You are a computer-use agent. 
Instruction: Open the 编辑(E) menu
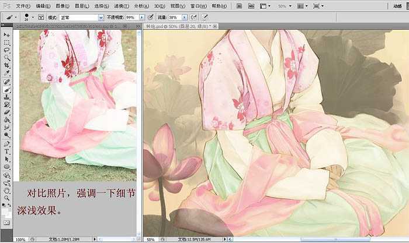pos(43,6)
